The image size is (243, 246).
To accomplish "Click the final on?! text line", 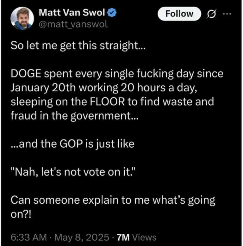I will pyautogui.click(x=21, y=214).
